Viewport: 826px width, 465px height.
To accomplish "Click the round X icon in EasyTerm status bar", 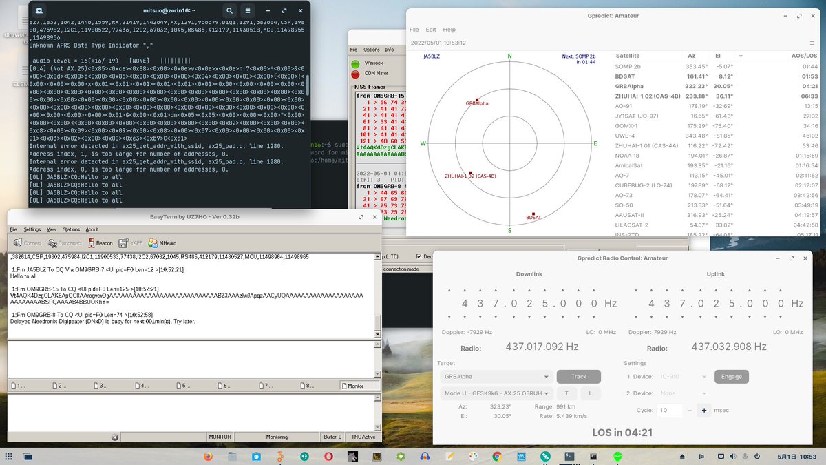I will point(115,437).
